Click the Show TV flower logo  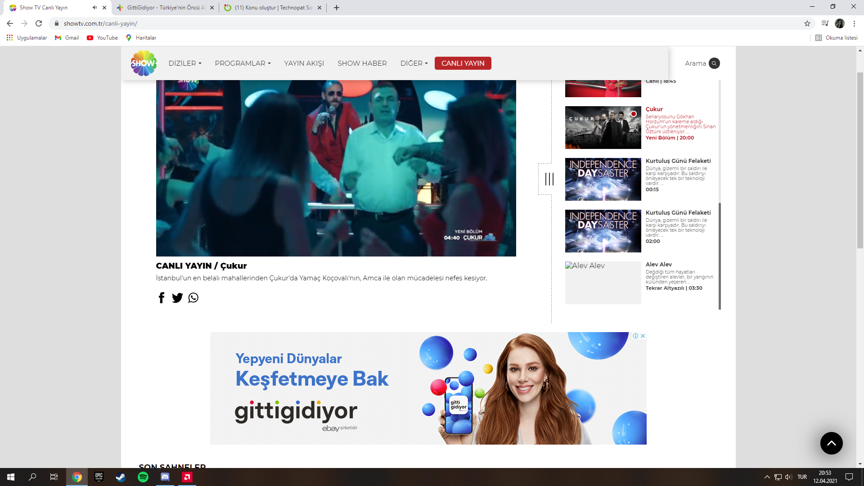(x=144, y=63)
